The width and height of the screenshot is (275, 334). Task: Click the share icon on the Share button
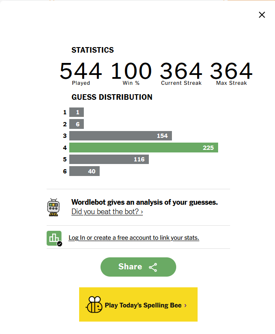pyautogui.click(x=153, y=267)
